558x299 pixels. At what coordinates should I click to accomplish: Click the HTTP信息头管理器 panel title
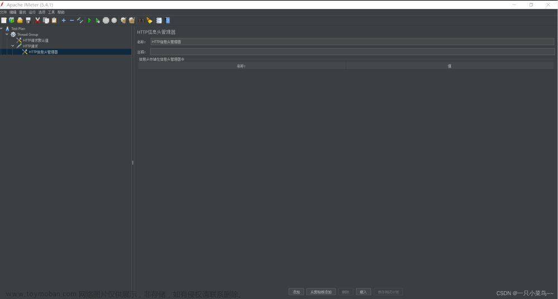pyautogui.click(x=156, y=32)
